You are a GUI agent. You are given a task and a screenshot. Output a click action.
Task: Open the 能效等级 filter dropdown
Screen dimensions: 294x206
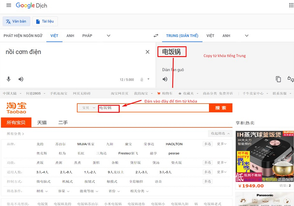(89, 191)
